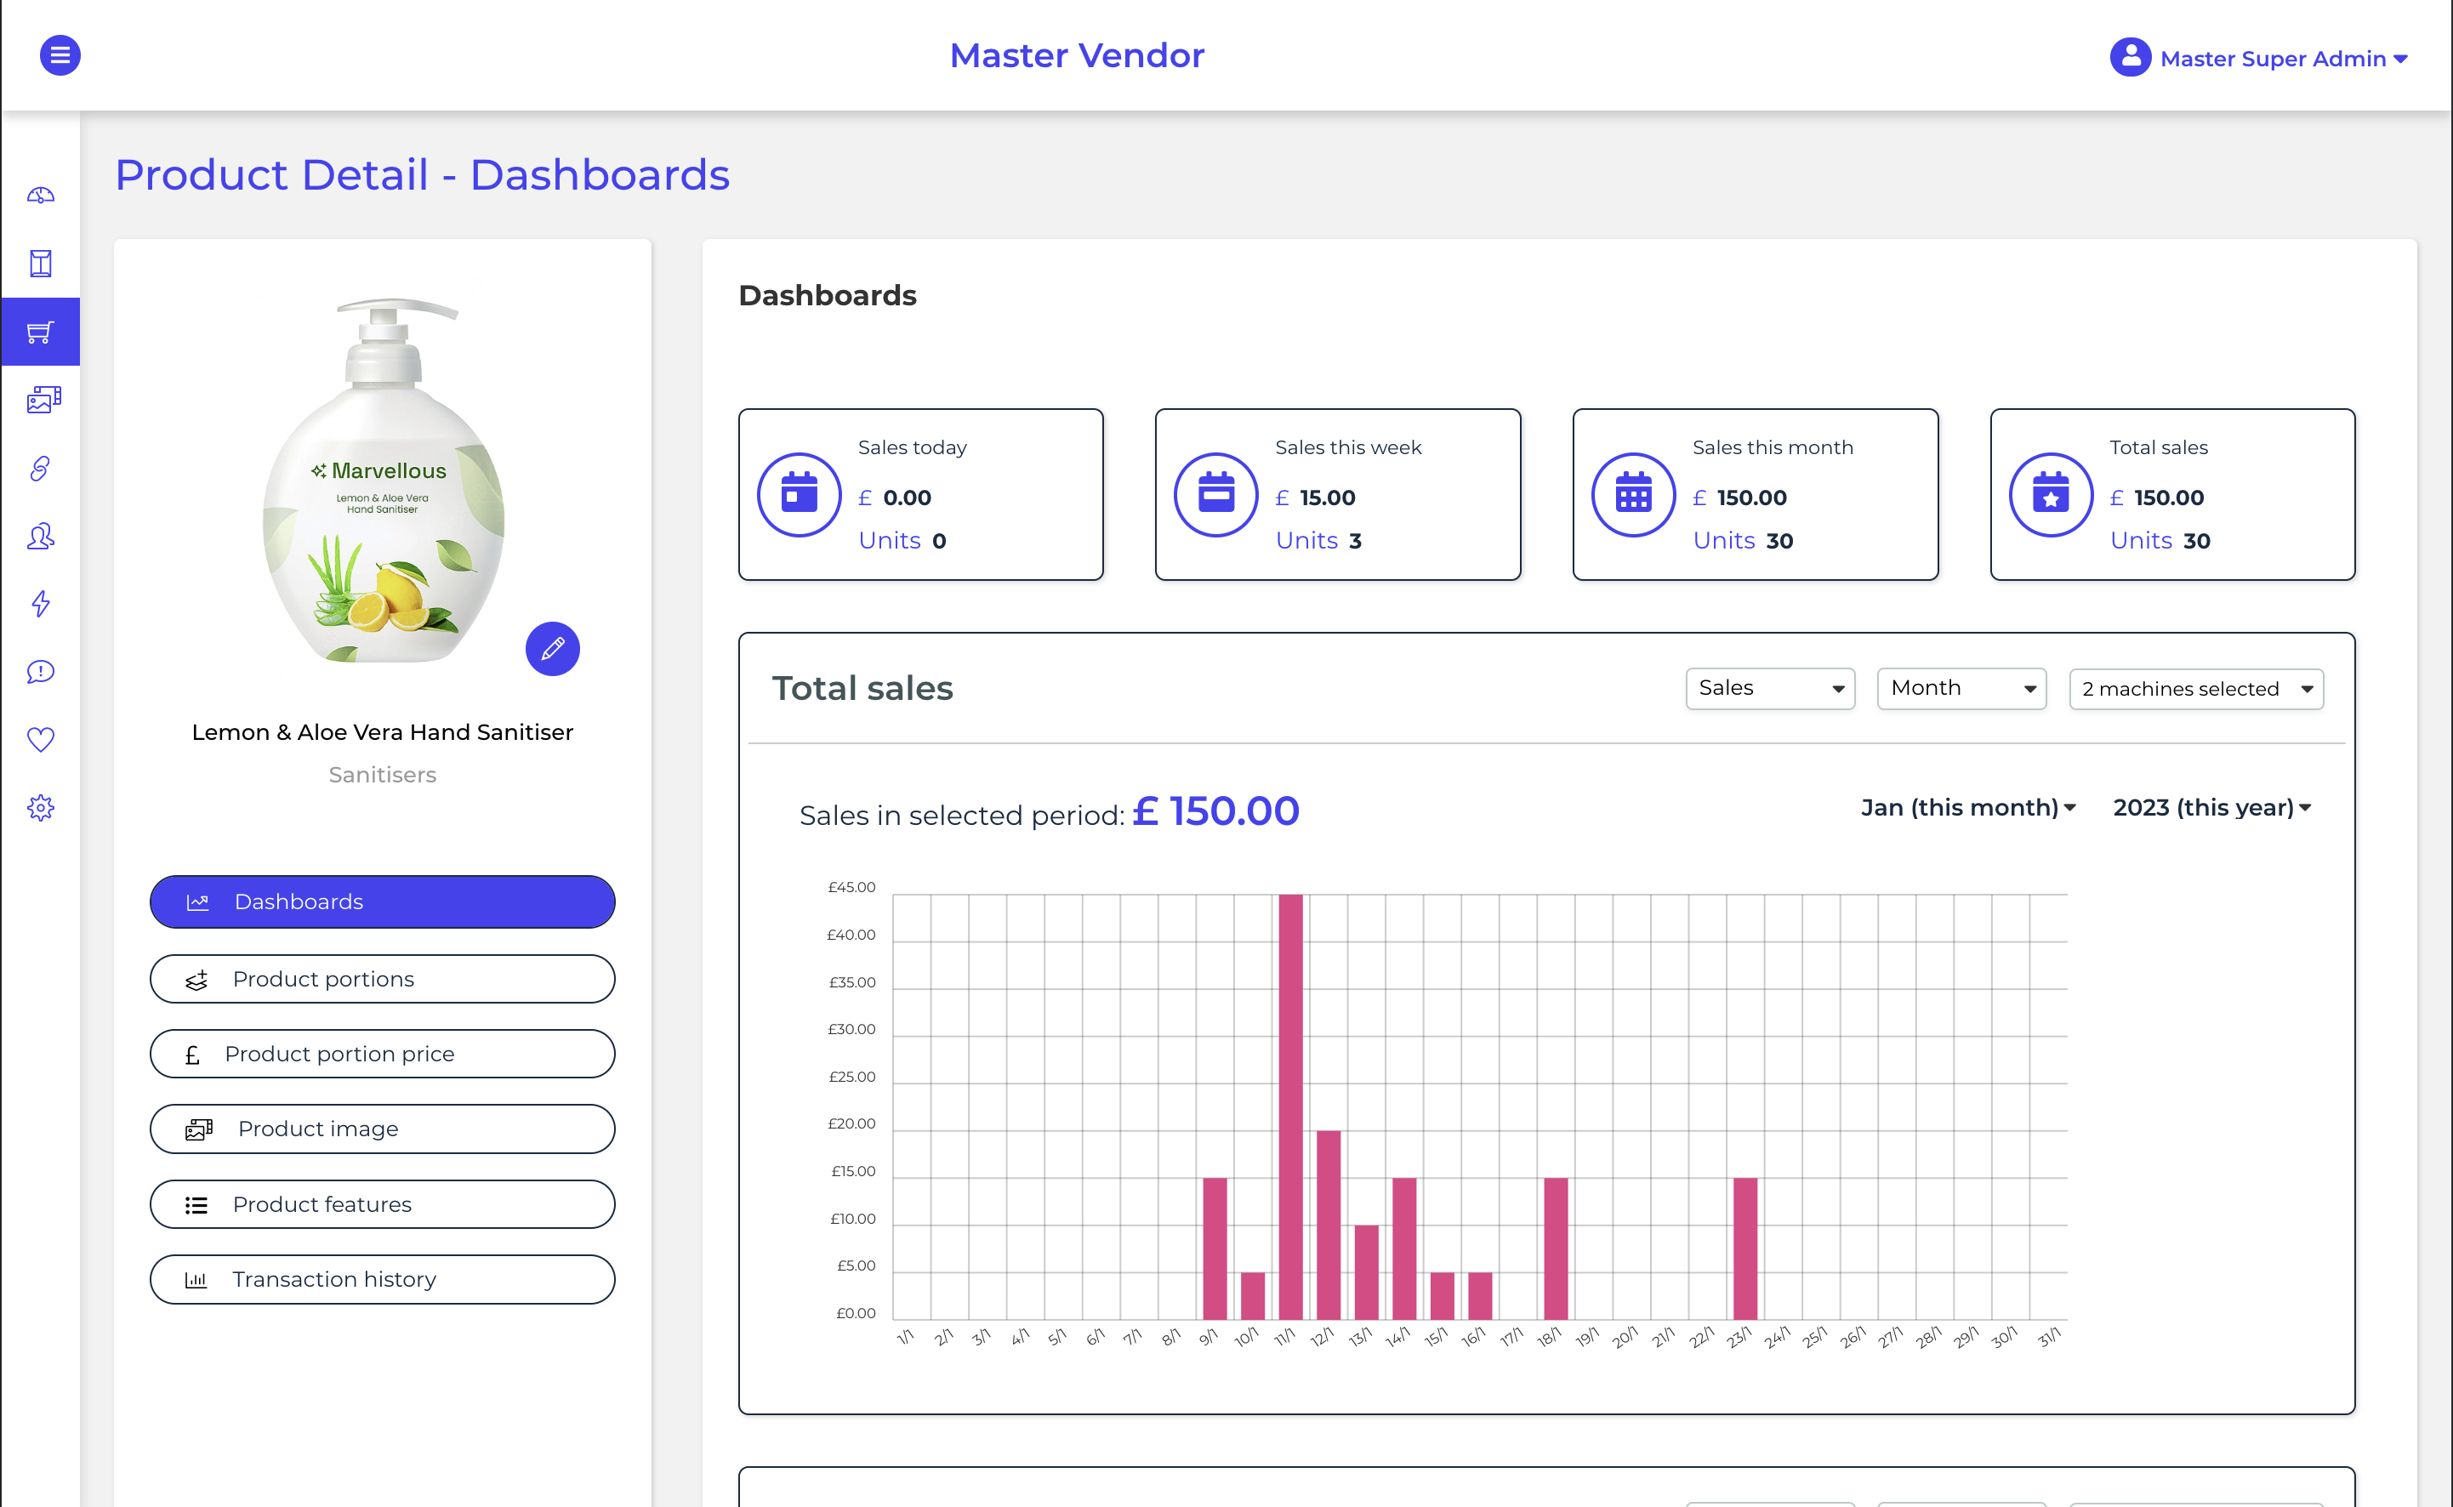The height and width of the screenshot is (1507, 2453).
Task: Click the alert chat bubble sidebar icon
Action: (x=41, y=672)
